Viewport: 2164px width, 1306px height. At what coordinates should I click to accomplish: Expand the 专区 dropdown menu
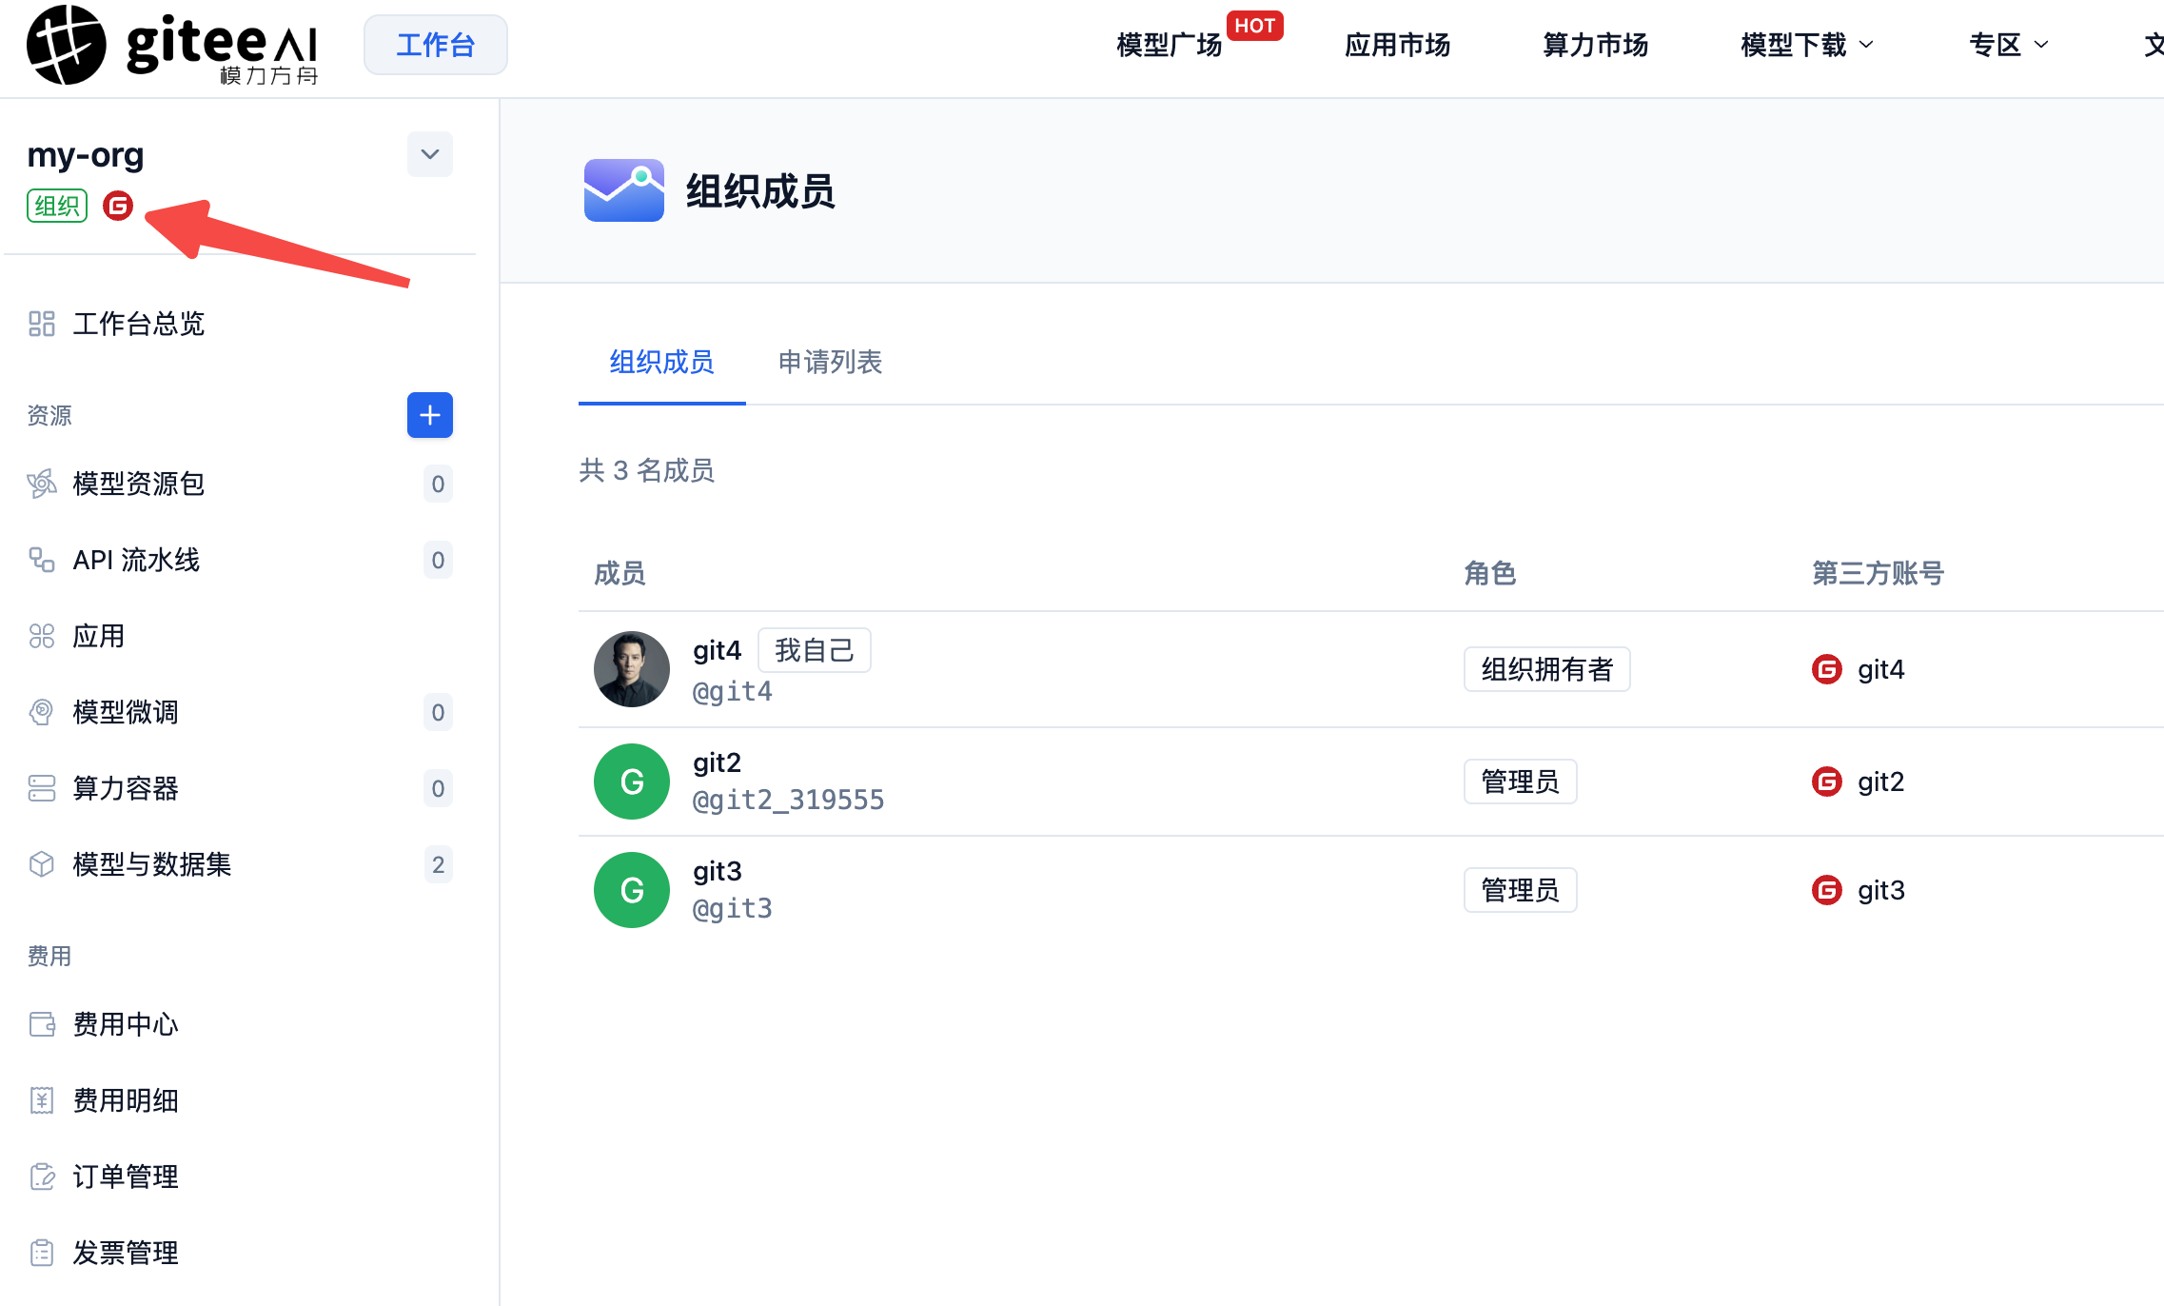click(x=2009, y=45)
